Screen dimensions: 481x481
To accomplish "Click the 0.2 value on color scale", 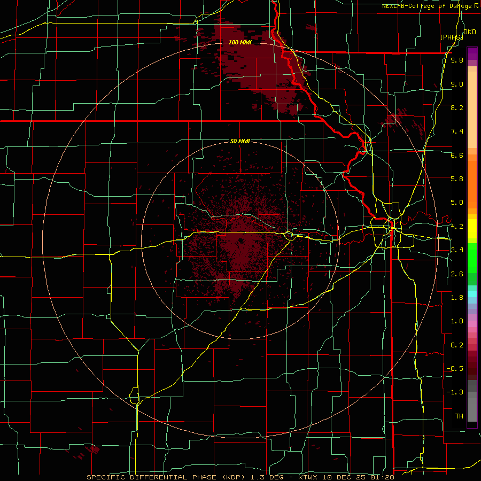I will click(x=457, y=345).
